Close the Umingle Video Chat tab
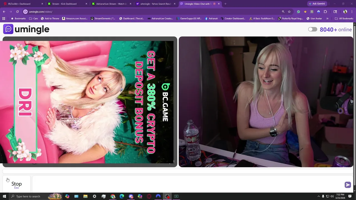Viewport: 356px width, 200px height. tap(219, 4)
